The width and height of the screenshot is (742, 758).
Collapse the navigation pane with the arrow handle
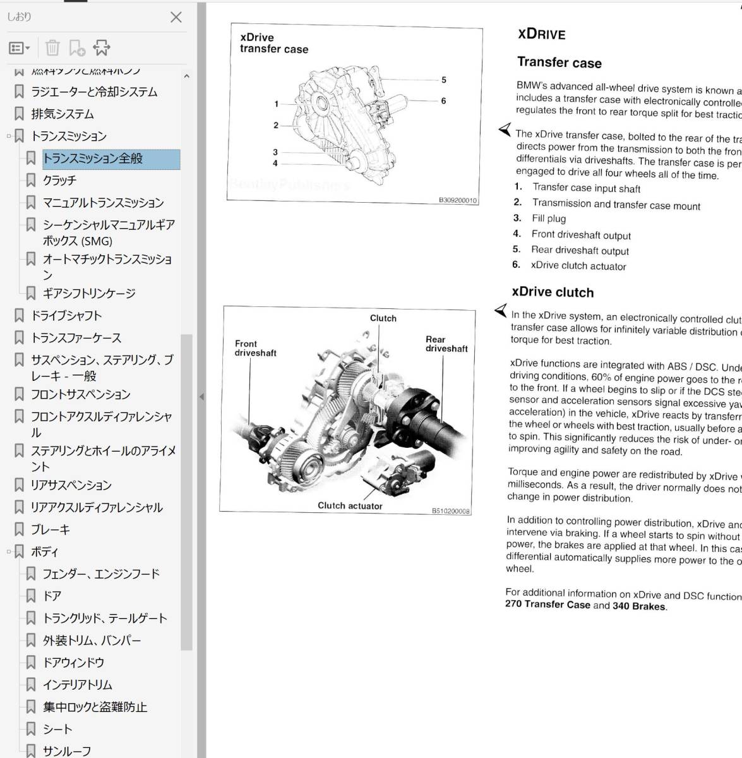[x=201, y=397]
